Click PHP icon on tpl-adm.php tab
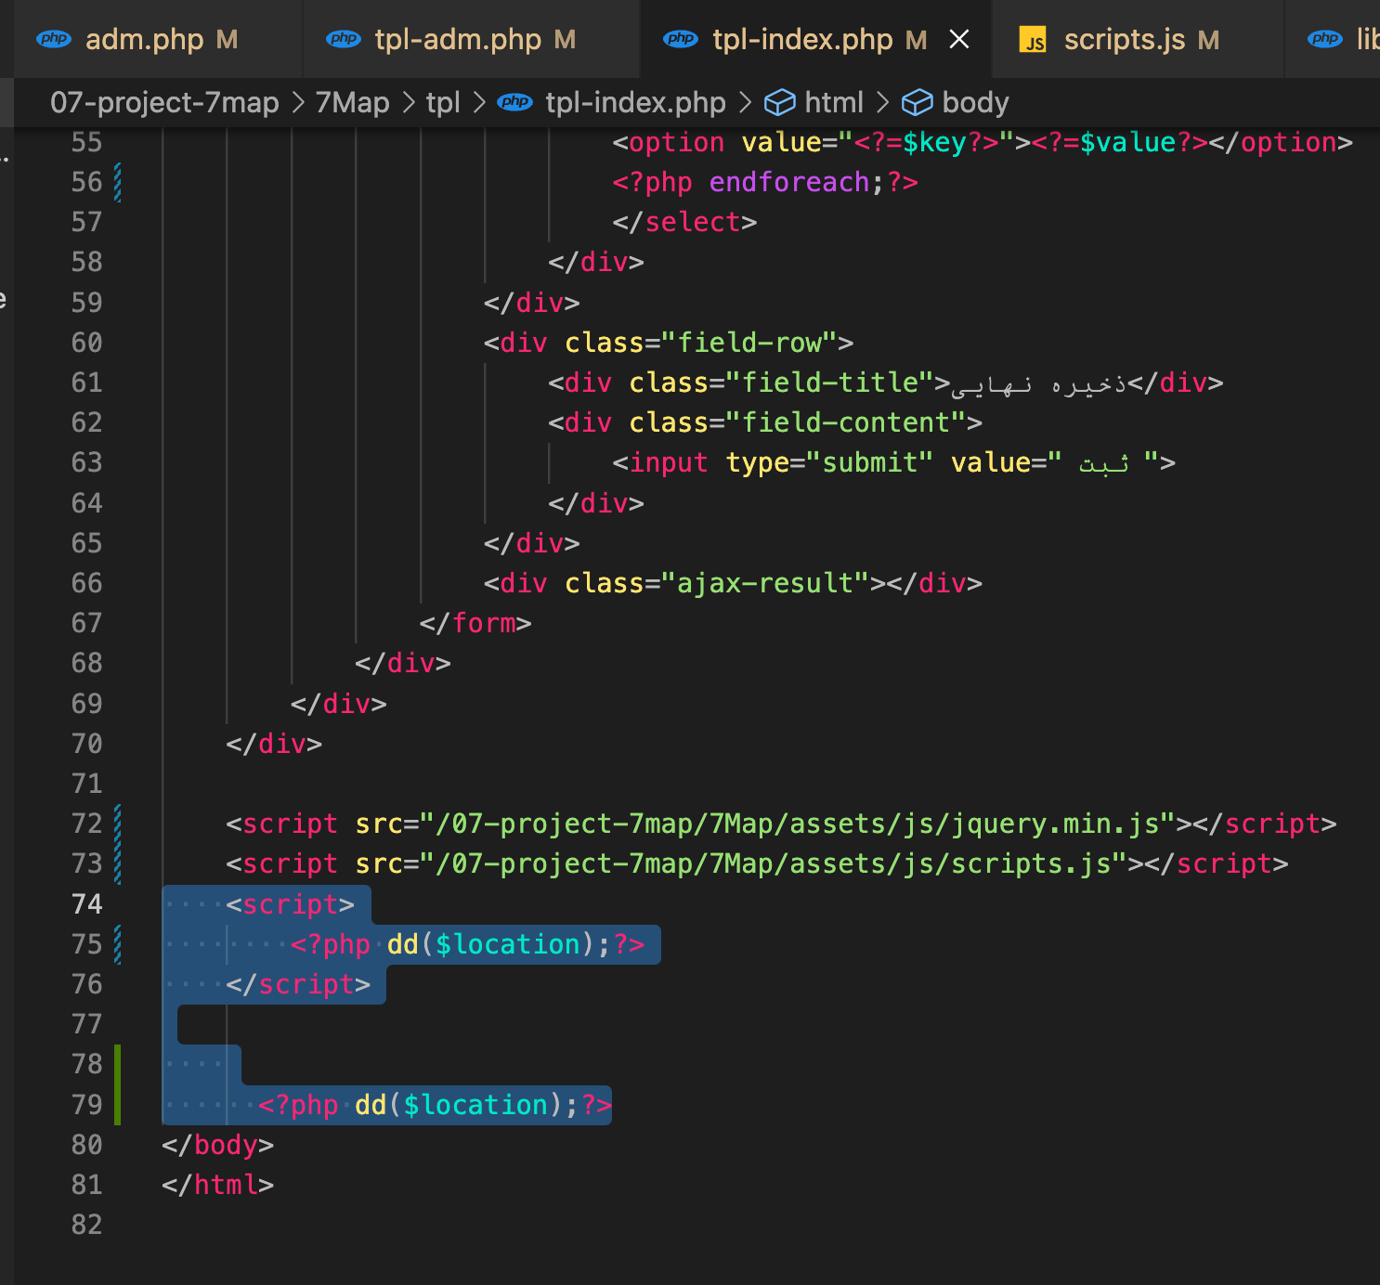Viewport: 1380px width, 1285px height. click(344, 39)
